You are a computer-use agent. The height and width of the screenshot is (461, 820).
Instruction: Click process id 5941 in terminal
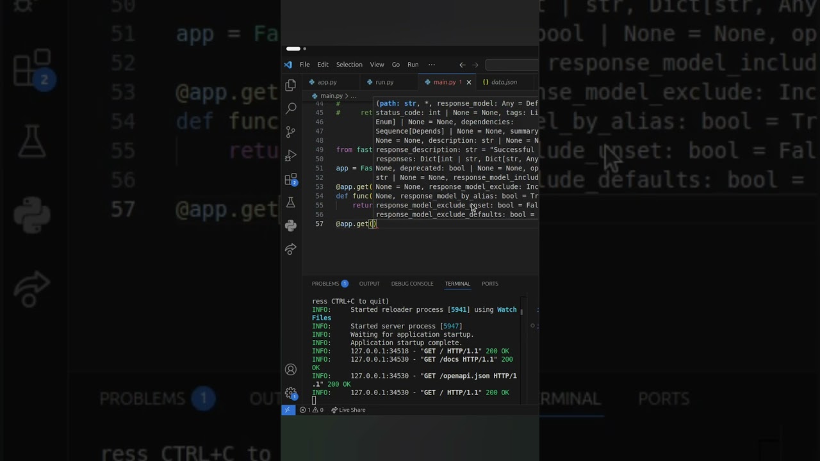click(x=458, y=310)
